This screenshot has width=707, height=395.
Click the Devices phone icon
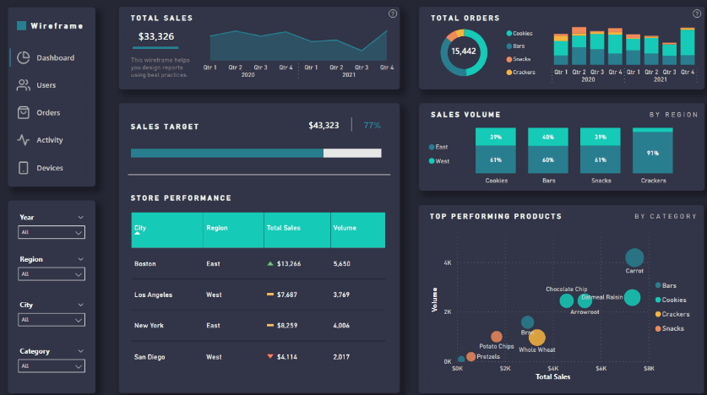point(24,168)
